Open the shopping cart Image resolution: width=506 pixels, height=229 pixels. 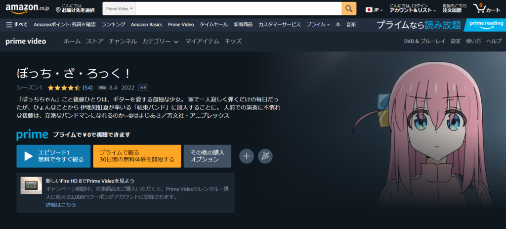pyautogui.click(x=486, y=9)
